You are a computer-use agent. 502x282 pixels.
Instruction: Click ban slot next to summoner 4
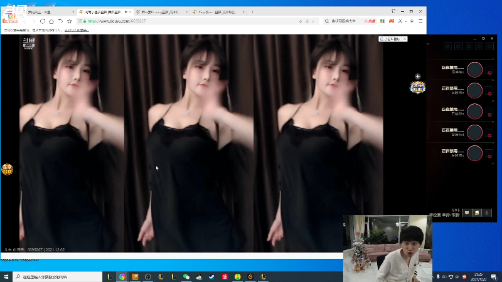pos(489,132)
